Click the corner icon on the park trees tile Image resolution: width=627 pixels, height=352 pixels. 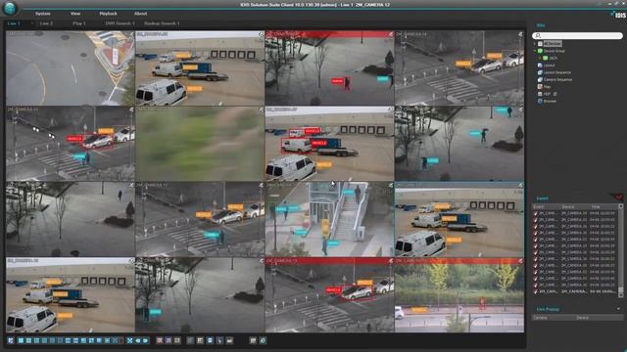[x=520, y=261]
